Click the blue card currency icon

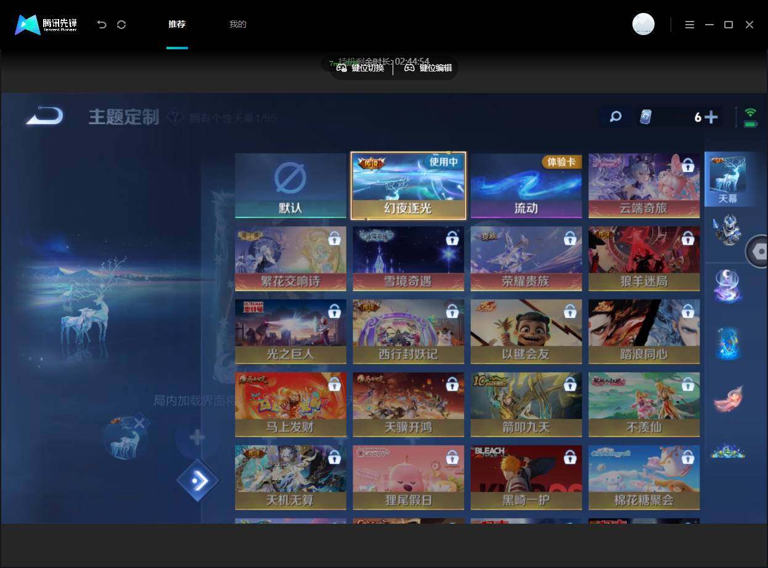pos(645,116)
